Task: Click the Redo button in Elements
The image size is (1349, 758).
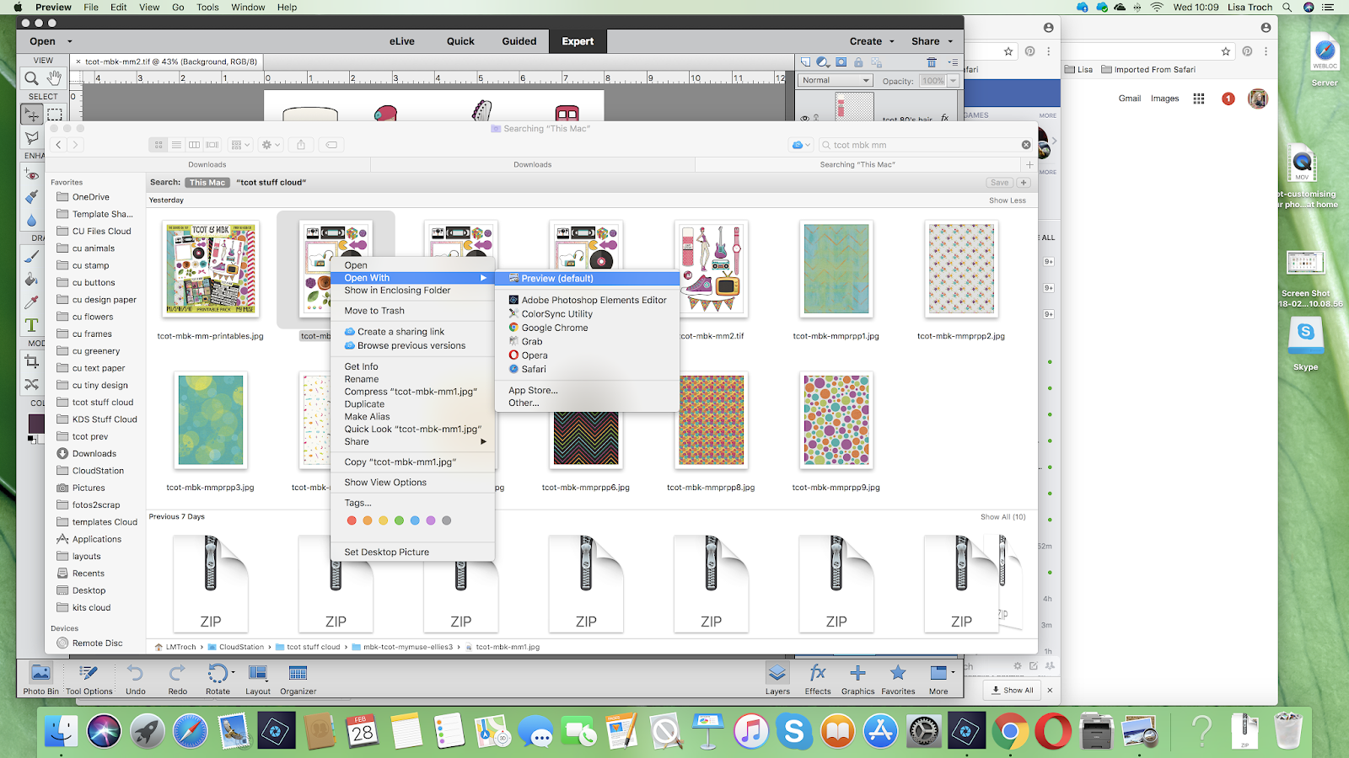Action: [177, 679]
